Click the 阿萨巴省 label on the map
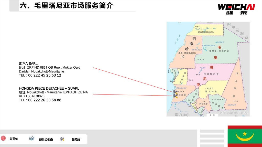The width and height of the screenshot is (262, 147). pyautogui.click(x=203, y=104)
